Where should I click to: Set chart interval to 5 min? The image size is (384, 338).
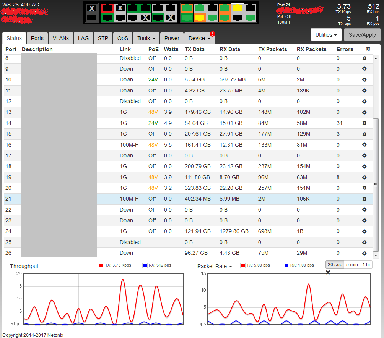point(352,265)
